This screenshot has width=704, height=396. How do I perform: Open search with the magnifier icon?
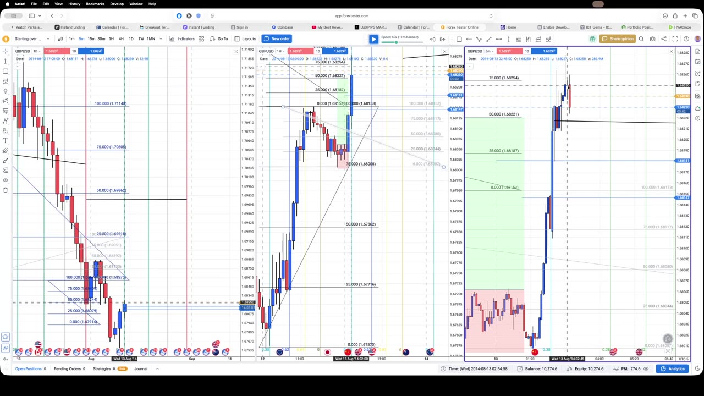(x=641, y=38)
